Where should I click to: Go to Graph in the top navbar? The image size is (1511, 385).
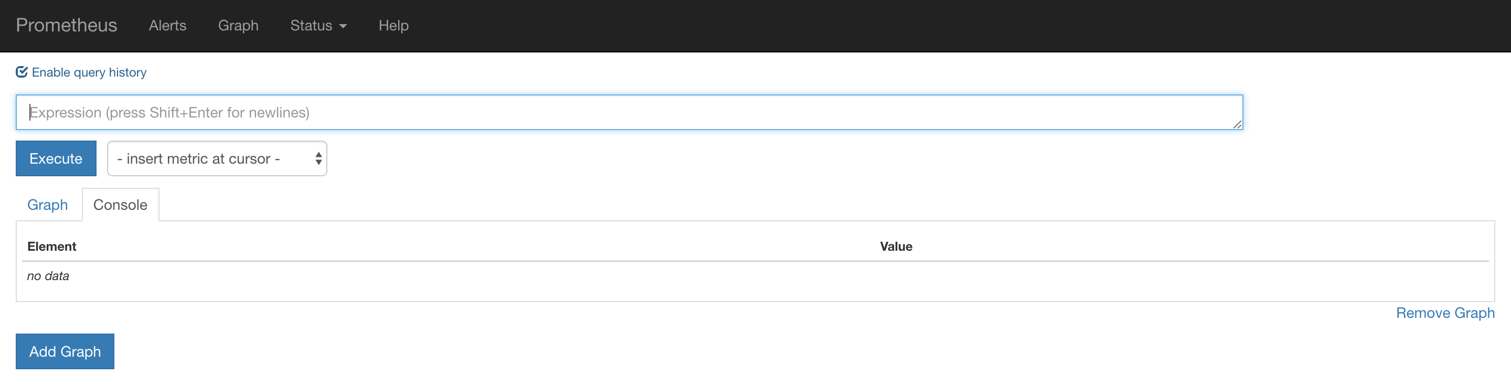coord(238,25)
